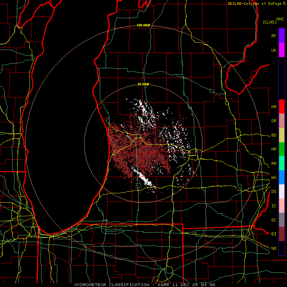
Task: Click the 'RA' legend label
Action: tap(274, 163)
